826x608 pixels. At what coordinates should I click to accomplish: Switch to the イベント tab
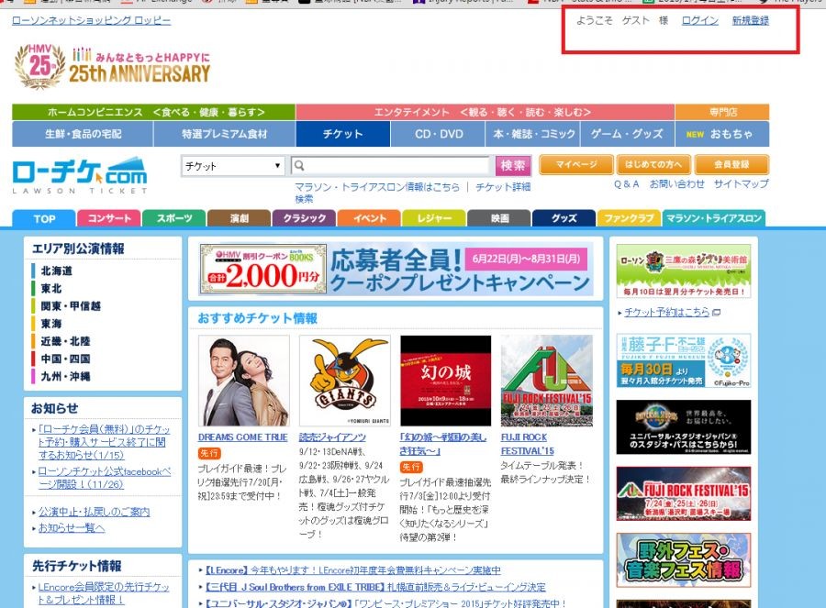(369, 218)
